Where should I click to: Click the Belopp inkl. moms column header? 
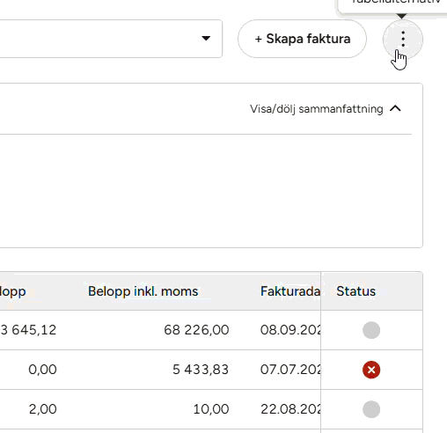[x=143, y=291]
